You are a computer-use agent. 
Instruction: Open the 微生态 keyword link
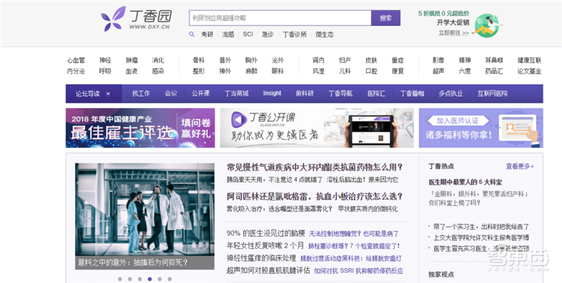(x=325, y=34)
